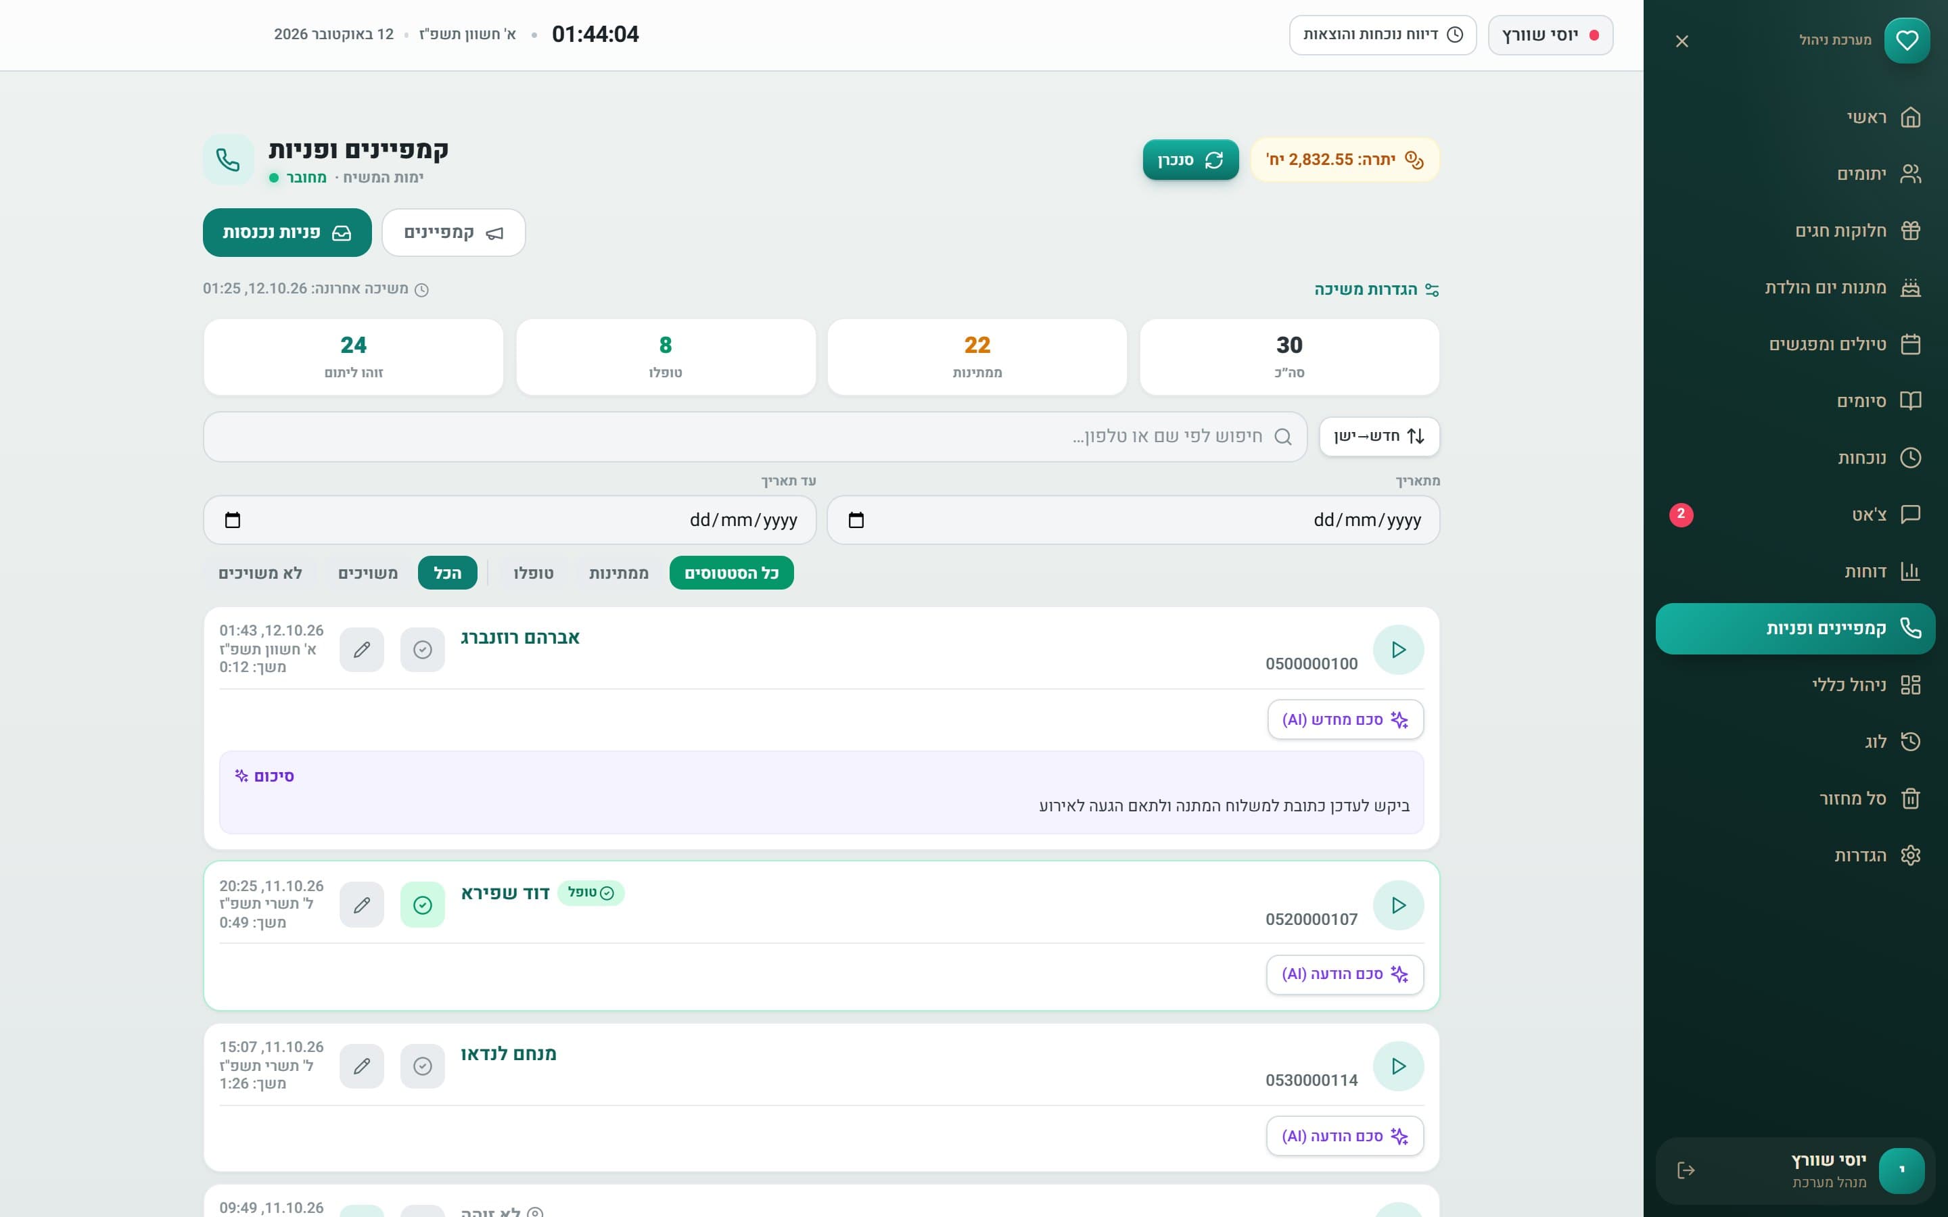Filter inquiries by ממתינות status

click(x=618, y=573)
